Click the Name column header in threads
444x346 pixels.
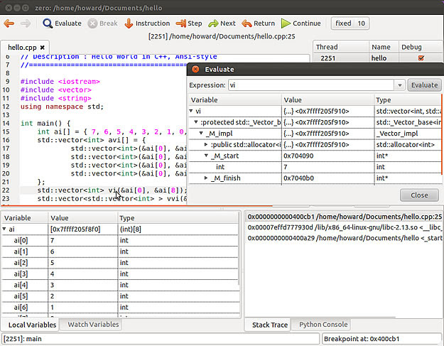click(384, 47)
